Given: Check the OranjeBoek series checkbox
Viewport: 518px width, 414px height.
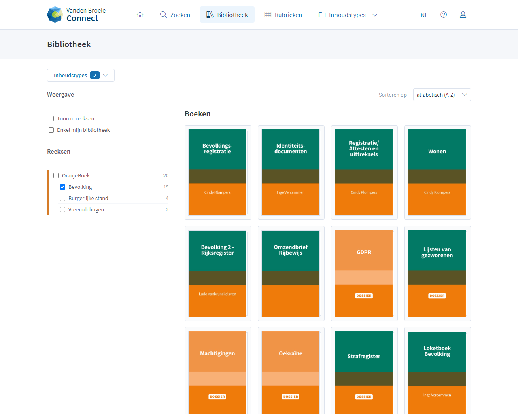Looking at the screenshot, I should pos(56,175).
